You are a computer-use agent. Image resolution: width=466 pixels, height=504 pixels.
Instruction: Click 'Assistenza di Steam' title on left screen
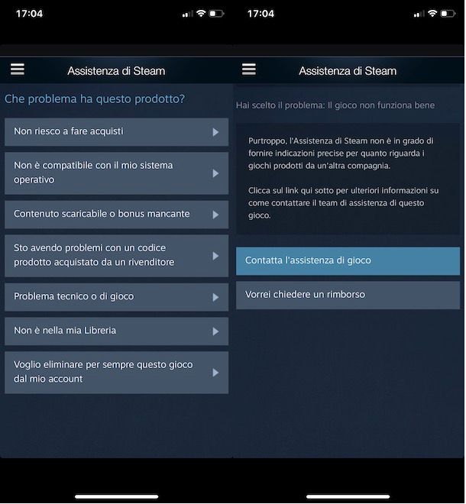click(116, 71)
